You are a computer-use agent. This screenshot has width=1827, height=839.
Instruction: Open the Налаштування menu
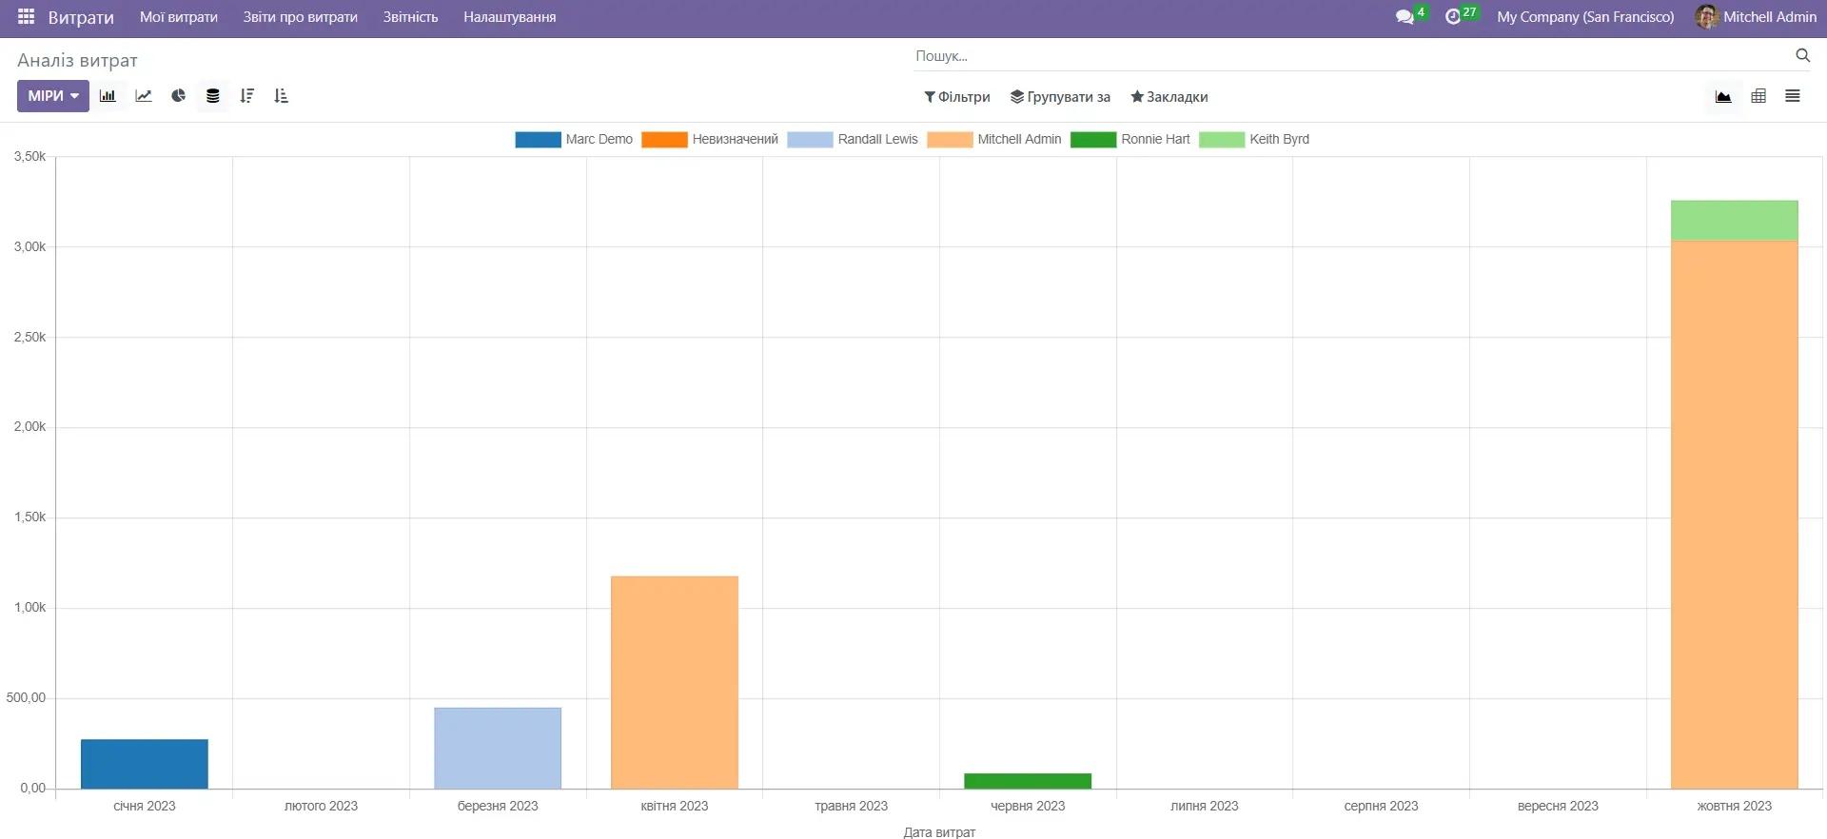[x=509, y=17]
